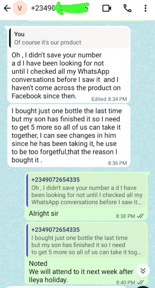Image resolution: width=155 pixels, height=288 pixels.
Task: Open contact avatar with letter V
Action: (x=20, y=8)
